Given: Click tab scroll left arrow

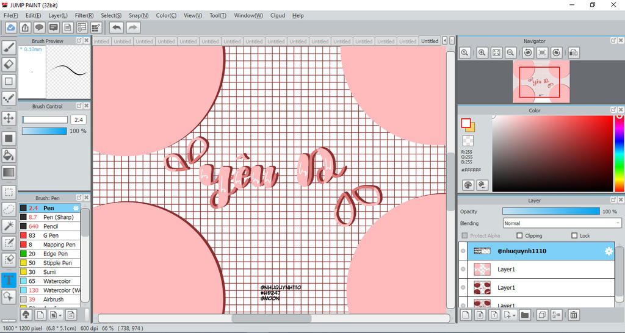Looking at the screenshot, I should [445, 41].
